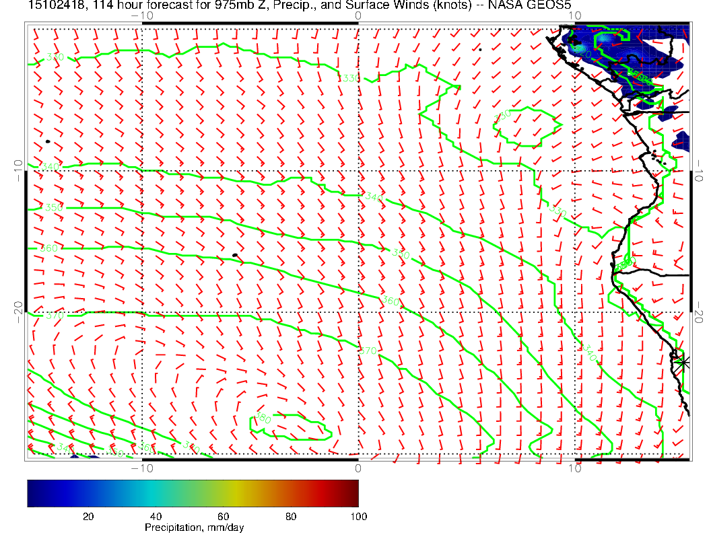The height and width of the screenshot is (549, 711).
Task: Click the left axis latitude label '-20'
Action: tap(18, 312)
